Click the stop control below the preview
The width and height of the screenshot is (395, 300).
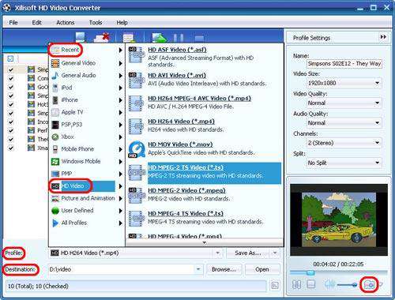[x=311, y=284]
